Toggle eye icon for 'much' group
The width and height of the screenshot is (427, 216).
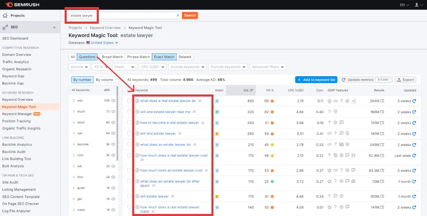pos(113,112)
